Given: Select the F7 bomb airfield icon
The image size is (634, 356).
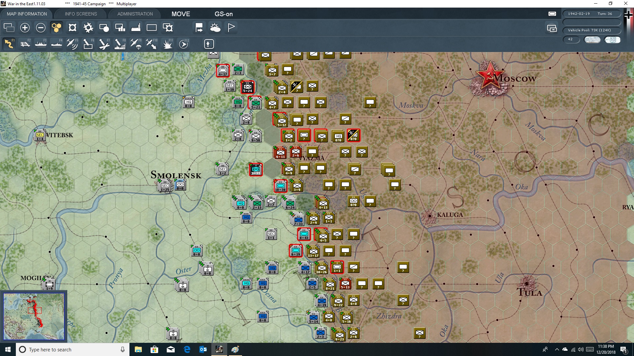Looking at the screenshot, I should tap(104, 44).
